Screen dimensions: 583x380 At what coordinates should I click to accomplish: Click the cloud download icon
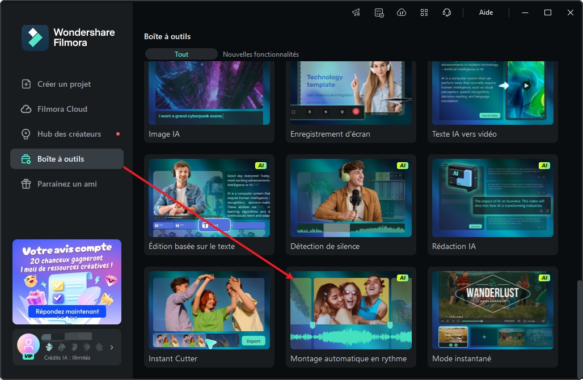coord(402,12)
